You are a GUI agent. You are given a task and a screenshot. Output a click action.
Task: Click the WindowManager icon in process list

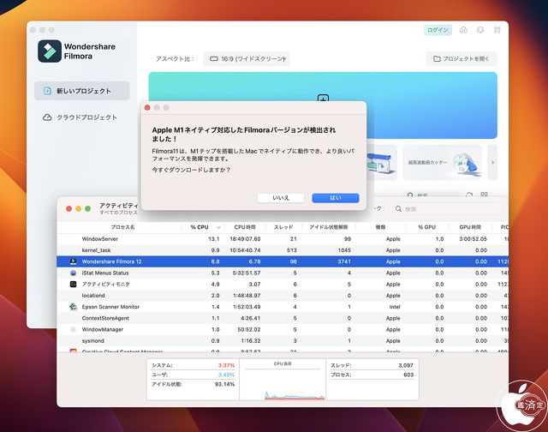tap(73, 329)
